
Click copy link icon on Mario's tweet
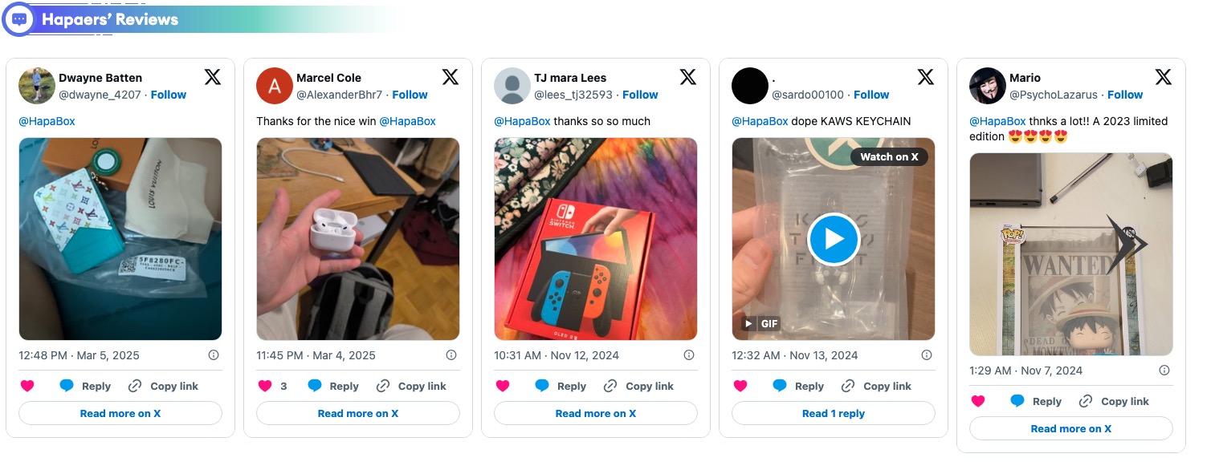1086,401
